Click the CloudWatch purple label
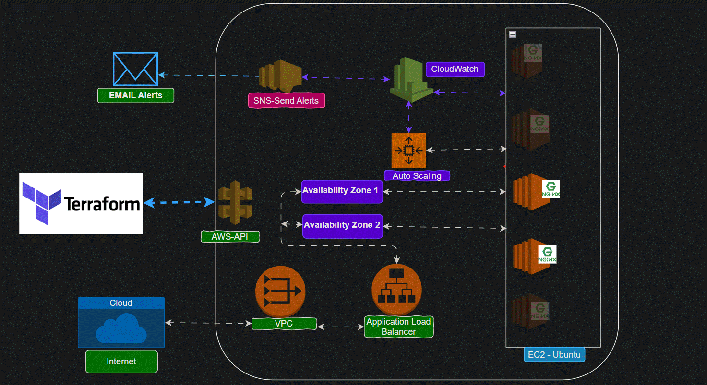The height and width of the screenshot is (385, 707). (455, 69)
